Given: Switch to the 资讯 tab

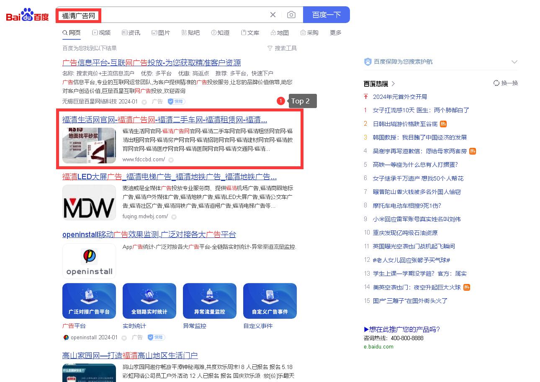Looking at the screenshot, I should (x=131, y=33).
